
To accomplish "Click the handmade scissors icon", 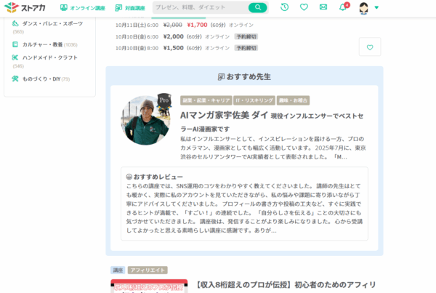I will point(15,57).
